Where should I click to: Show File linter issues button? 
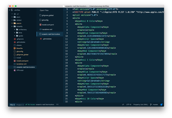[x=12, y=105]
